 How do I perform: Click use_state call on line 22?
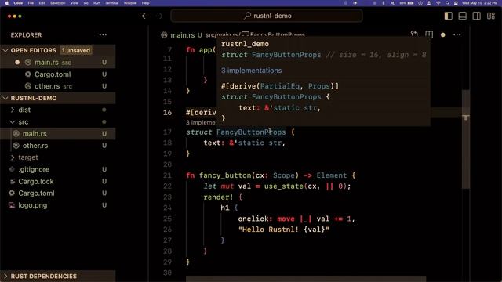(x=284, y=186)
